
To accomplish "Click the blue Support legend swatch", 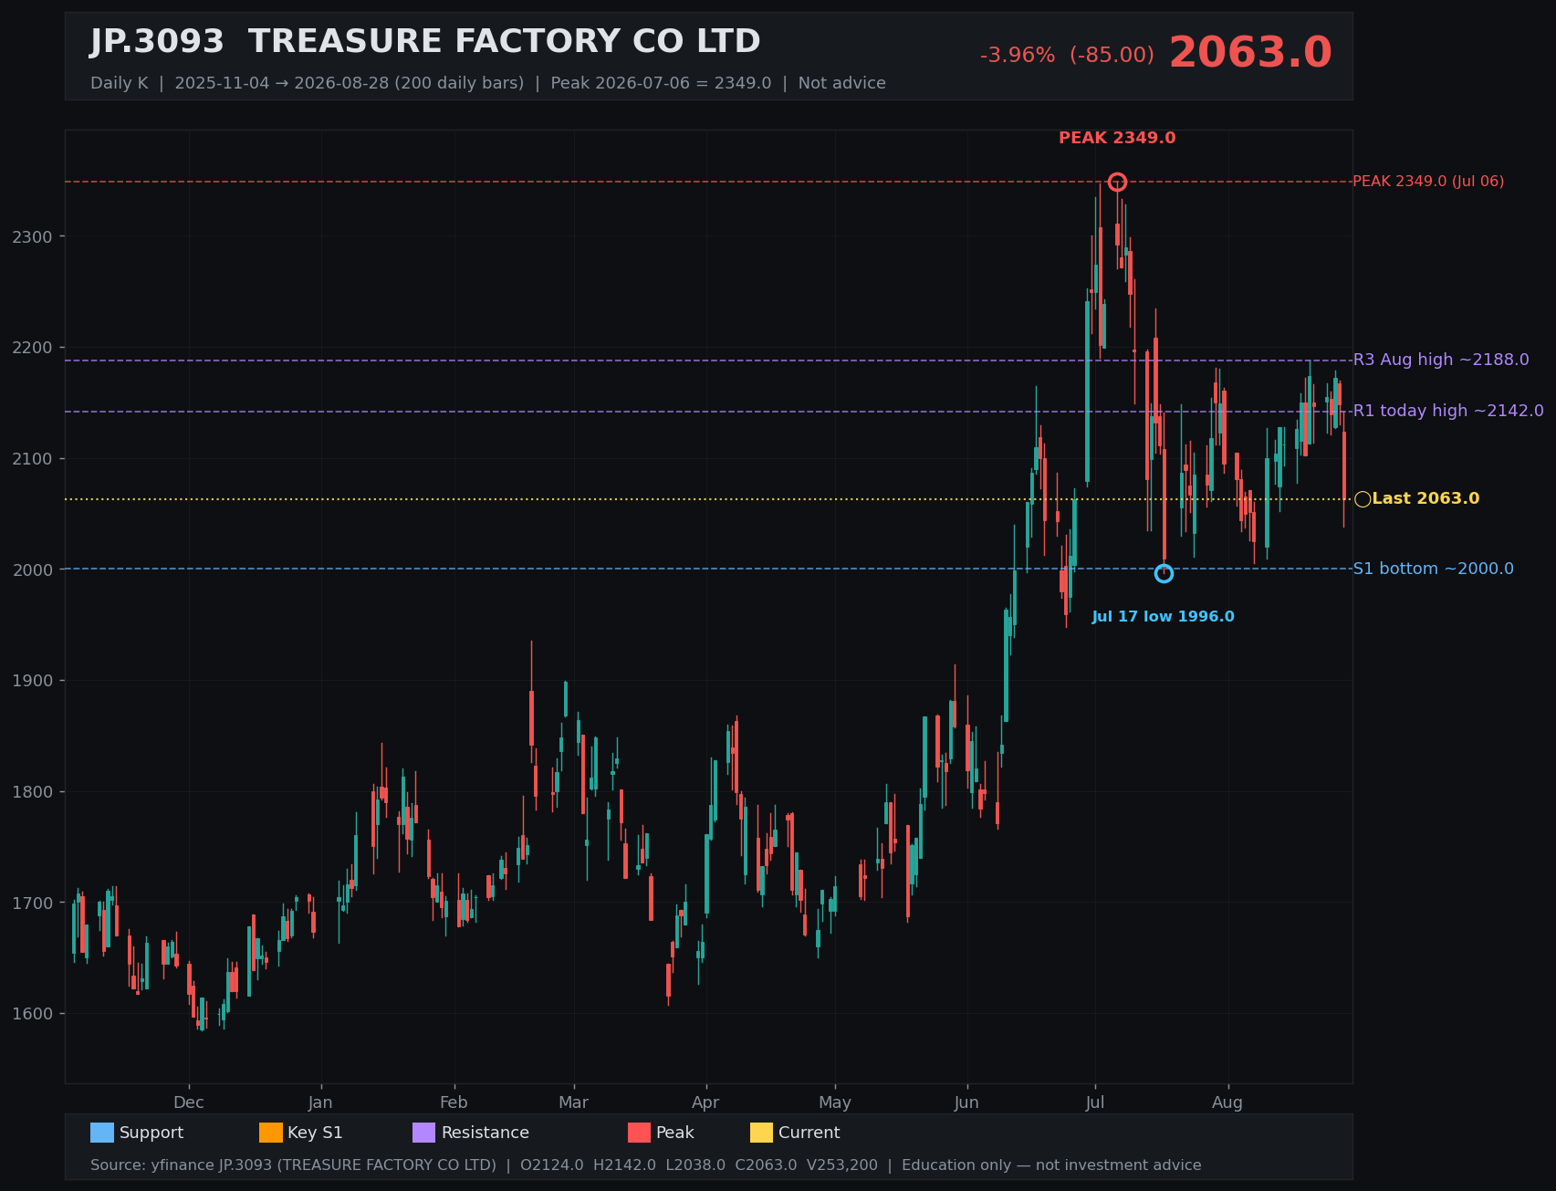I will point(102,1133).
